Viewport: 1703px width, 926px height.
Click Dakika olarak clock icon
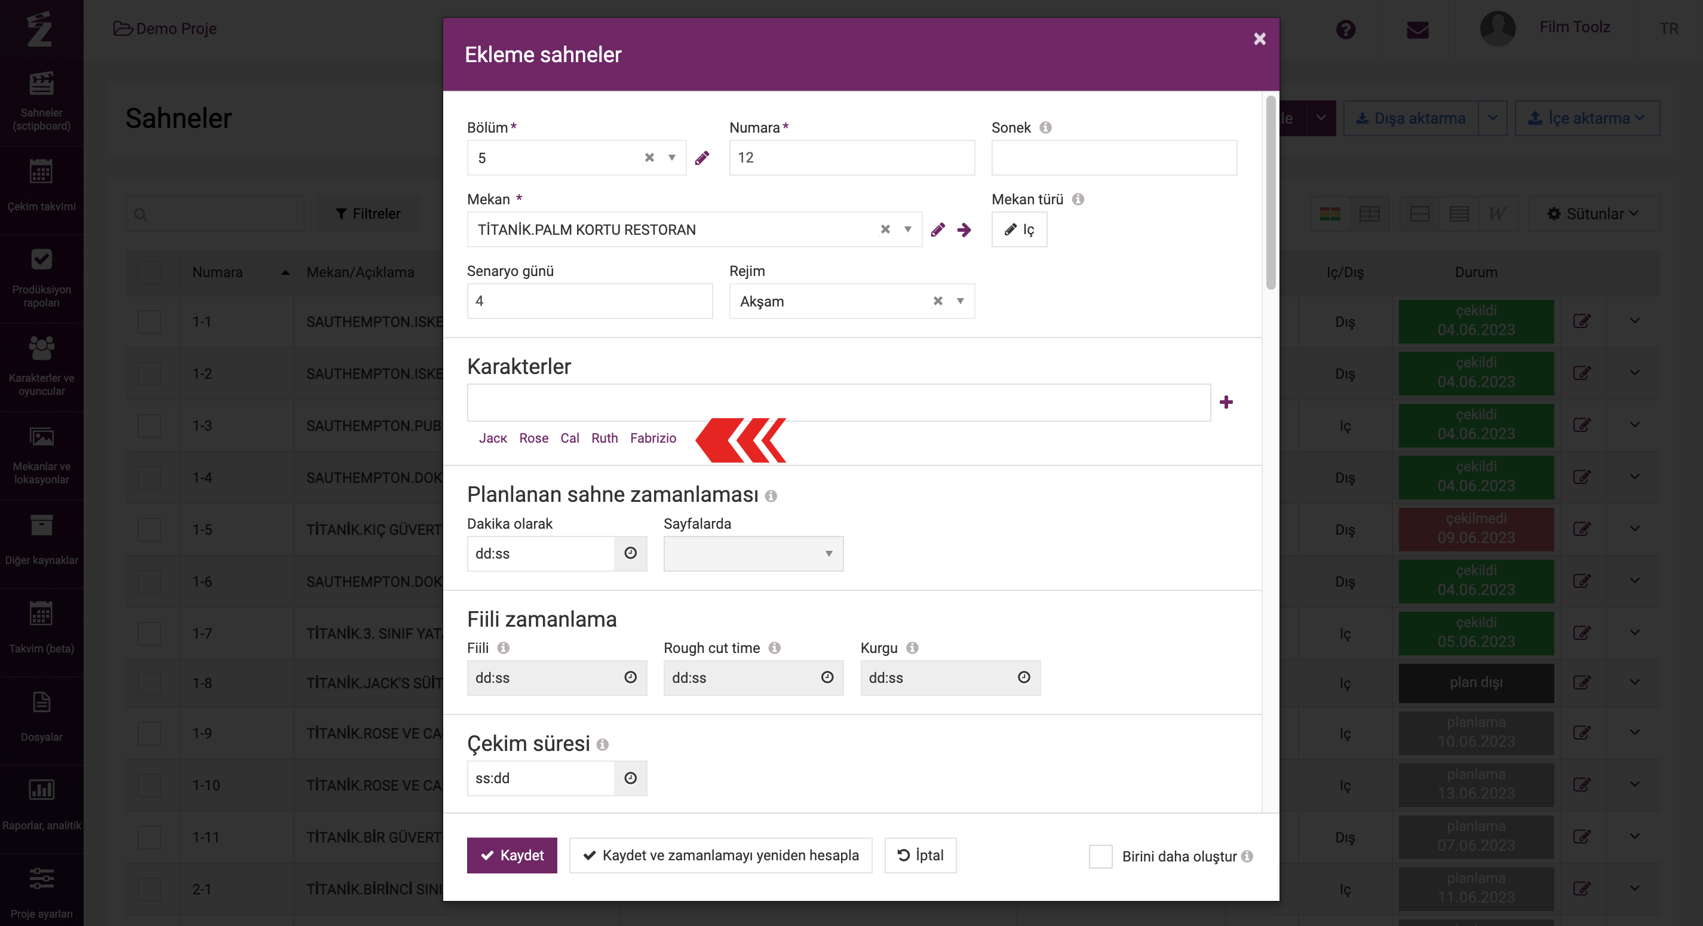coord(631,553)
